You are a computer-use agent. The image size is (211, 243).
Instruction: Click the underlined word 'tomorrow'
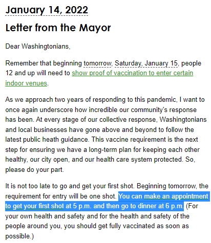98,63
